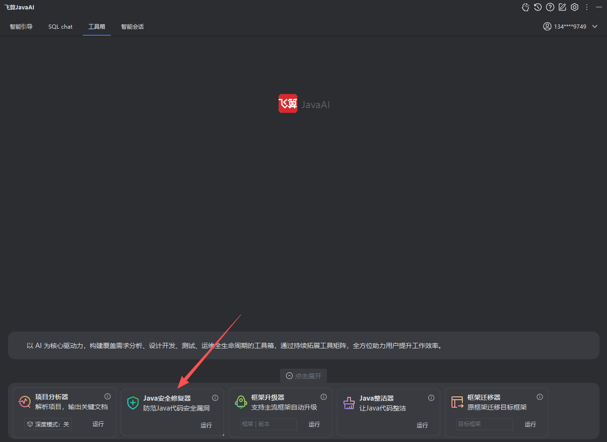Open info icon for 框架升级器

point(324,397)
